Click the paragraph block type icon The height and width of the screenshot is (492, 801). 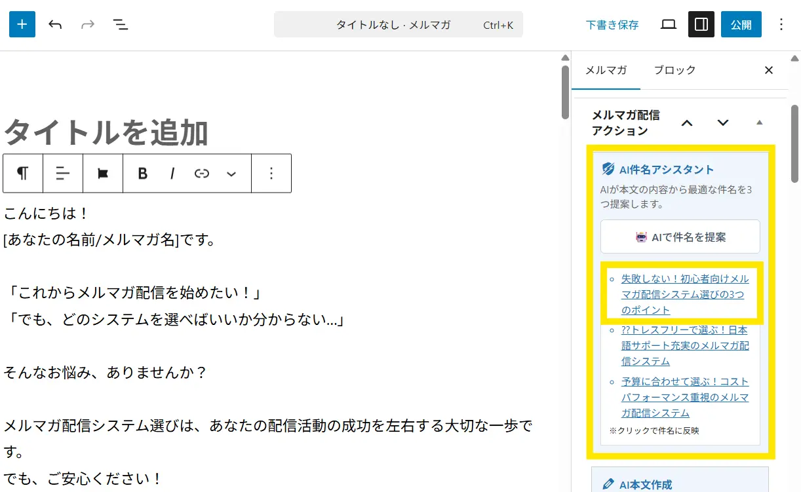23,174
